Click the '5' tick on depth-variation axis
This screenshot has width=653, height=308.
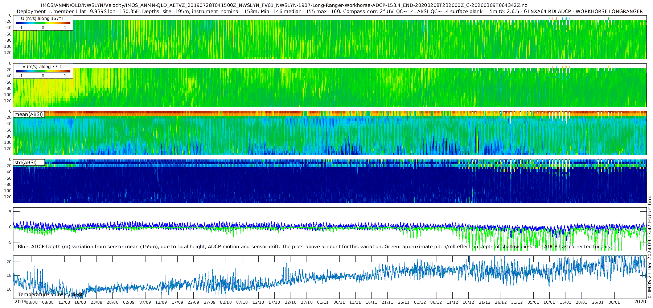point(10,212)
